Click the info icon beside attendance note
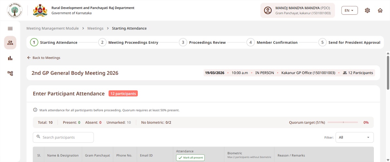Screen dimensions: 390x162 coord(35,110)
